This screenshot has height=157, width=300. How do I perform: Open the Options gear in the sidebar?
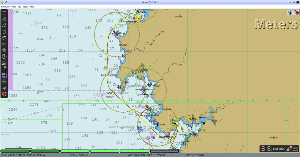click(4, 19)
